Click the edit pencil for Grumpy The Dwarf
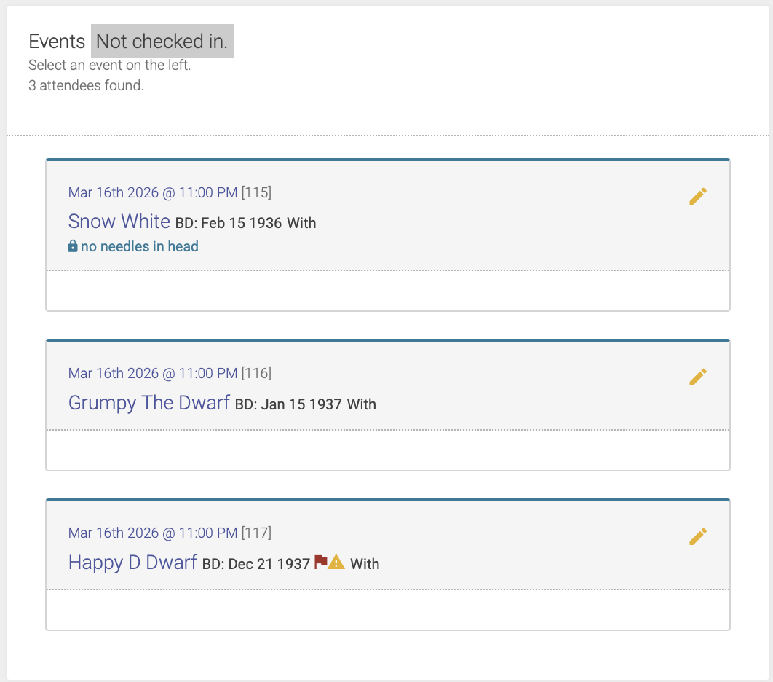This screenshot has height=682, width=773. click(697, 377)
